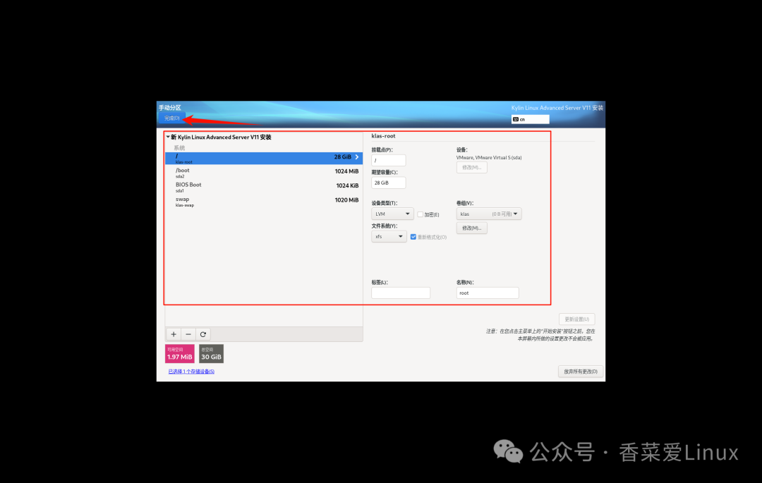Remove selected partition with minus icon
762x483 pixels.
(188, 334)
